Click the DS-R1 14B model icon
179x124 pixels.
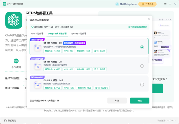click(x=38, y=84)
